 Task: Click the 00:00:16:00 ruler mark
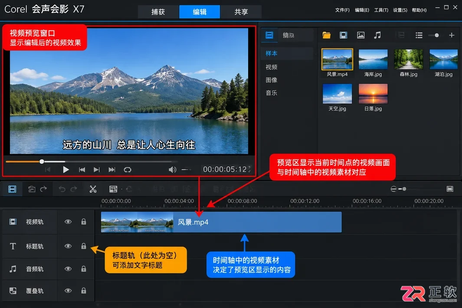pos(367,201)
